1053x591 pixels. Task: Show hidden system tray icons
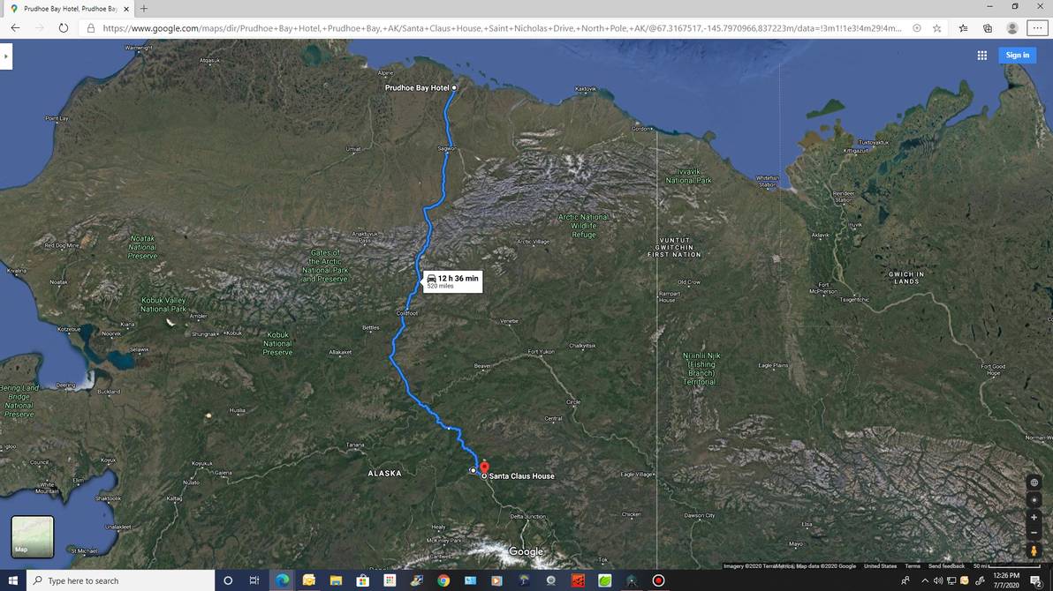(x=925, y=581)
